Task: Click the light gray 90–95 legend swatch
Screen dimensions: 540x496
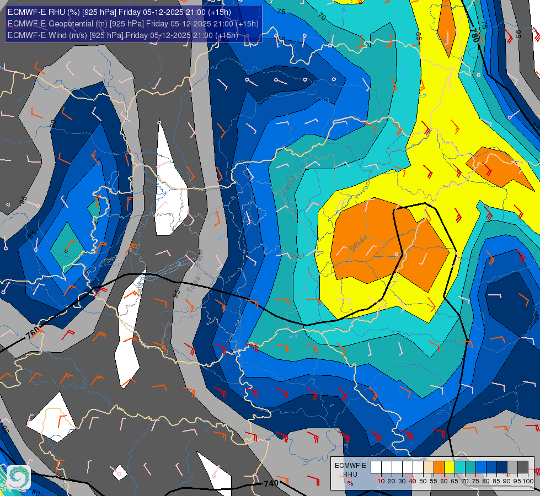Action: tap(512, 467)
